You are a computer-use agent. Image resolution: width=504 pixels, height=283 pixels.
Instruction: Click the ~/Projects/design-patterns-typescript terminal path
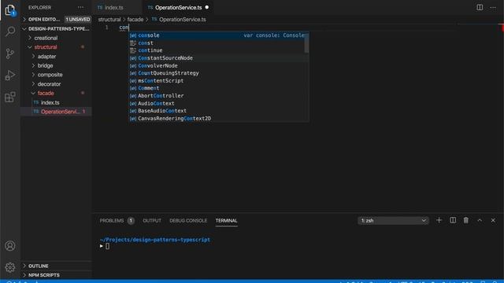[x=155, y=240]
